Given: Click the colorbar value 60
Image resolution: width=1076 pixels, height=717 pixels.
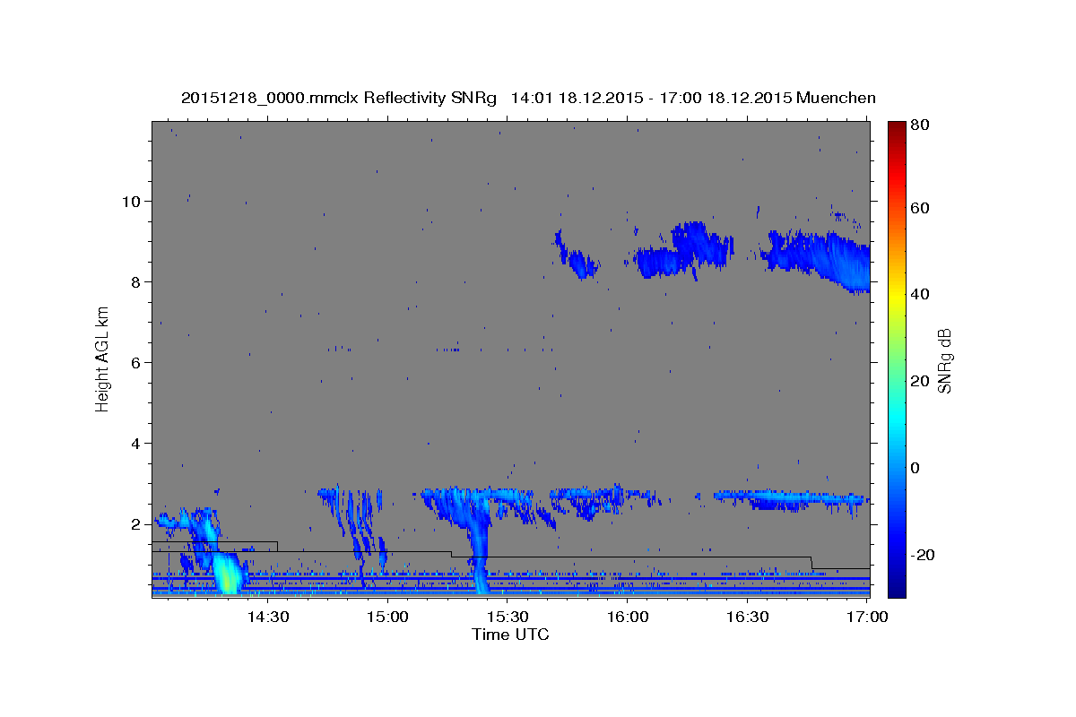Looking at the screenshot, I should [x=919, y=208].
